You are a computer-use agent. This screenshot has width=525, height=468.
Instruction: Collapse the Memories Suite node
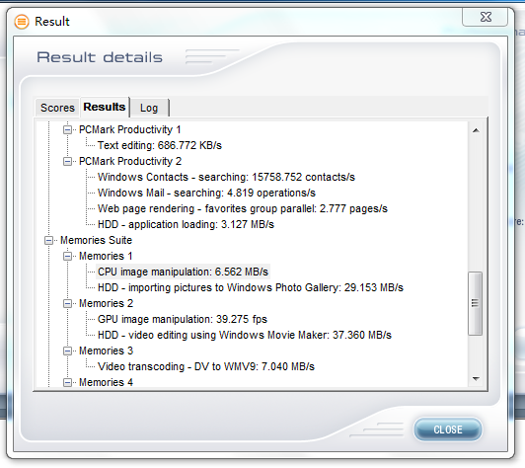click(49, 240)
